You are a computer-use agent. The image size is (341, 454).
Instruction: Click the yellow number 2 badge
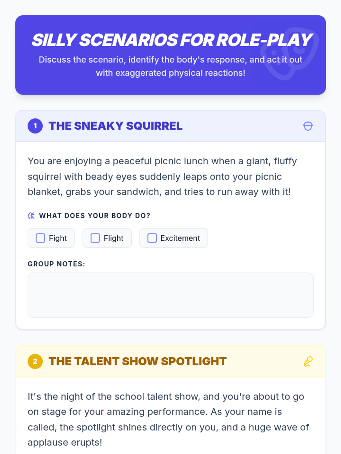tap(35, 361)
